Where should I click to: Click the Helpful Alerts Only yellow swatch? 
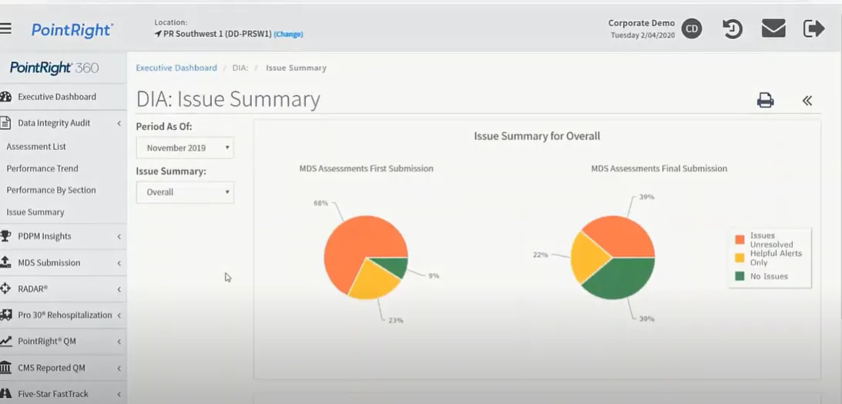[x=740, y=258]
